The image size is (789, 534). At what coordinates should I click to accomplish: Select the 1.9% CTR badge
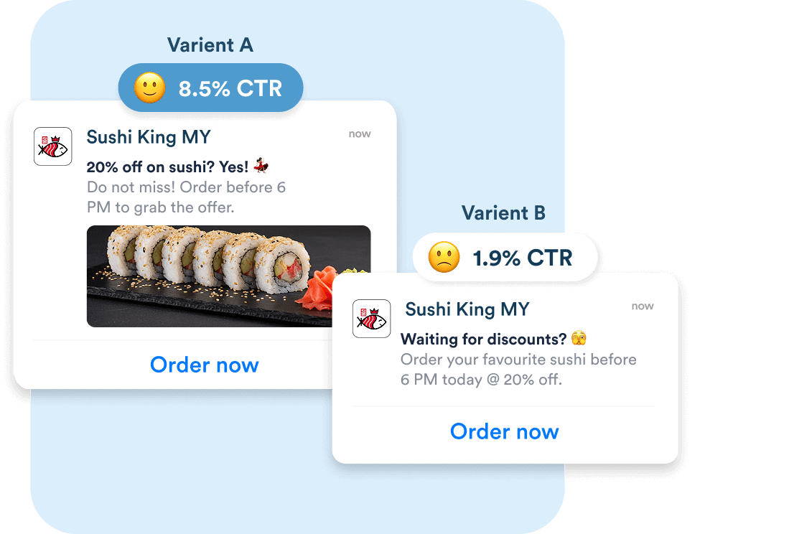pos(505,257)
